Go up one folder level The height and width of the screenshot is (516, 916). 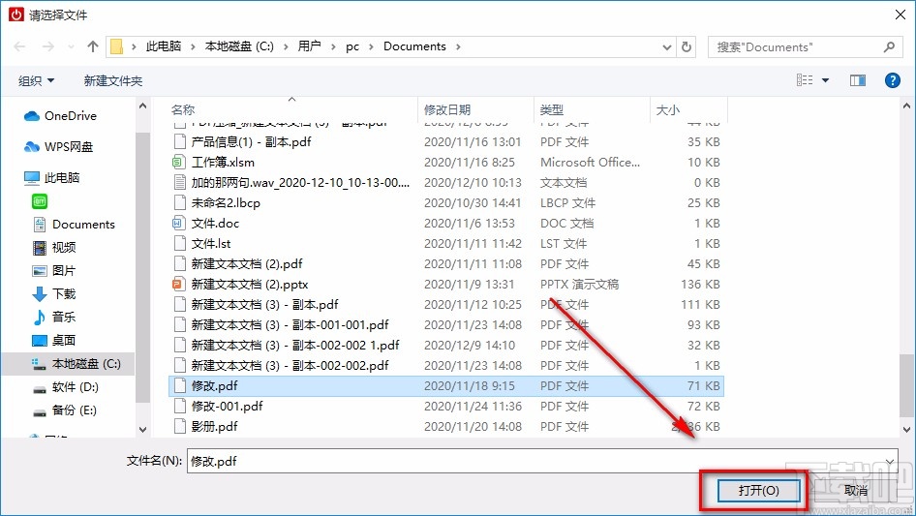tap(92, 46)
